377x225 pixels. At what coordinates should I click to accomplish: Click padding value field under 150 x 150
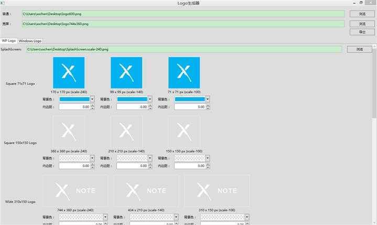(190, 166)
